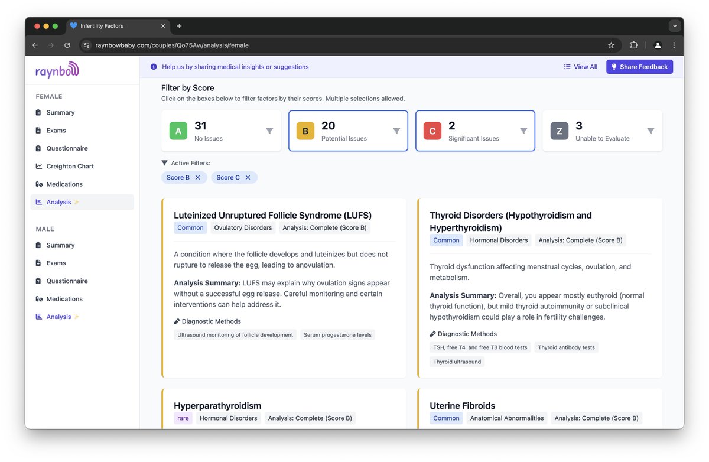Reload the page with the refresh icon
Image resolution: width=709 pixels, height=462 pixels.
coord(67,45)
